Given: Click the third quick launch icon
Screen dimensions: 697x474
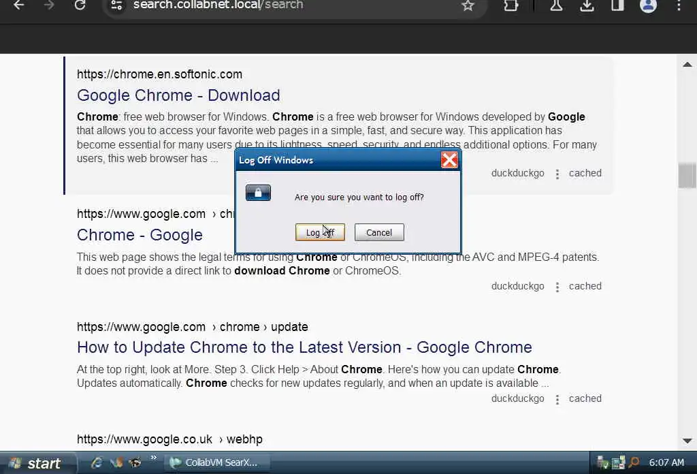Looking at the screenshot, I should pyautogui.click(x=135, y=463).
